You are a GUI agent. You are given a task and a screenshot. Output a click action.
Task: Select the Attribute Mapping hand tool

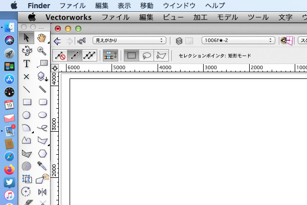click(x=42, y=178)
